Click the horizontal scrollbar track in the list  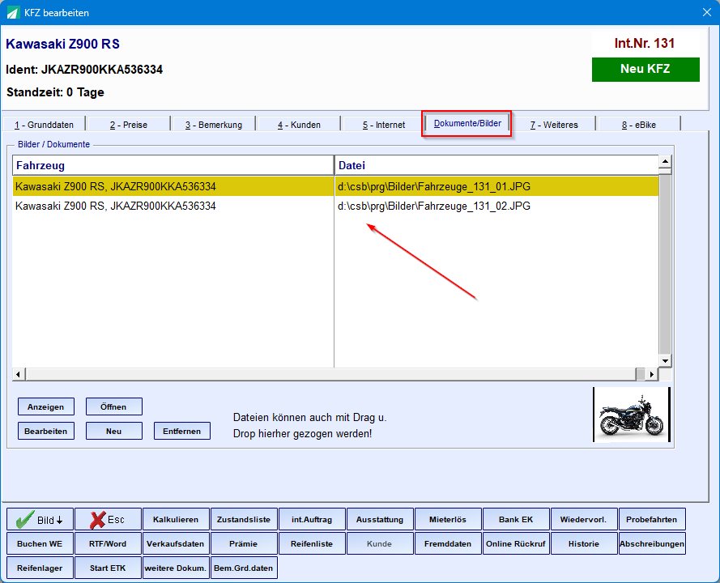[x=330, y=374]
